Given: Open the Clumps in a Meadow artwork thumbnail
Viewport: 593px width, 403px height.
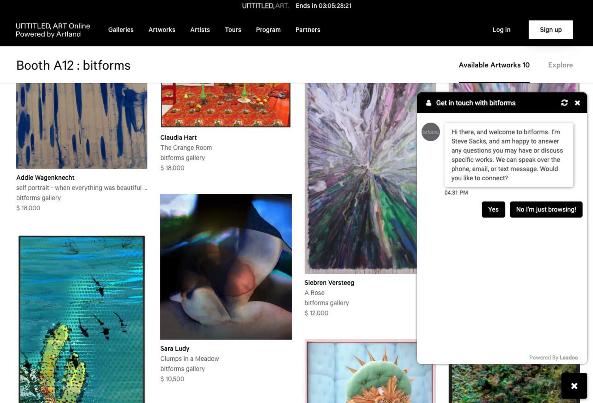Looking at the screenshot, I should point(226,267).
